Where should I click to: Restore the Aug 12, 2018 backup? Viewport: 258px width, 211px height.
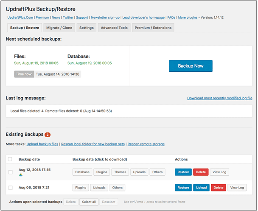click(x=183, y=172)
